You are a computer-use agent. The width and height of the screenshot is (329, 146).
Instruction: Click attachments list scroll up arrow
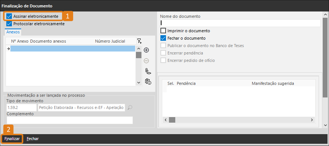coord(139,49)
